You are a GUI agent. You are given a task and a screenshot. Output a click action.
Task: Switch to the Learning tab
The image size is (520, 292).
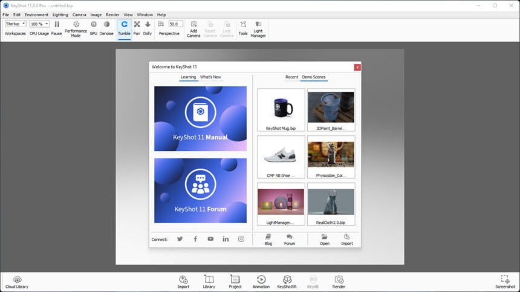[189, 77]
